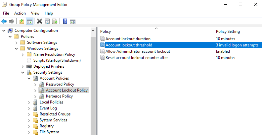This screenshot has height=135, width=262.
Task: Collapse the Security Settings node
Action: tap(23, 72)
